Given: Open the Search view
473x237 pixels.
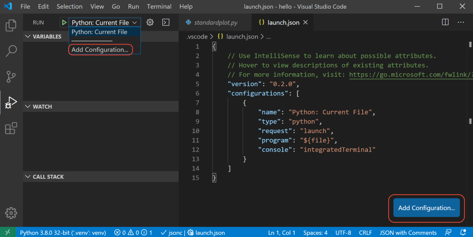Looking at the screenshot, I should click(11, 51).
